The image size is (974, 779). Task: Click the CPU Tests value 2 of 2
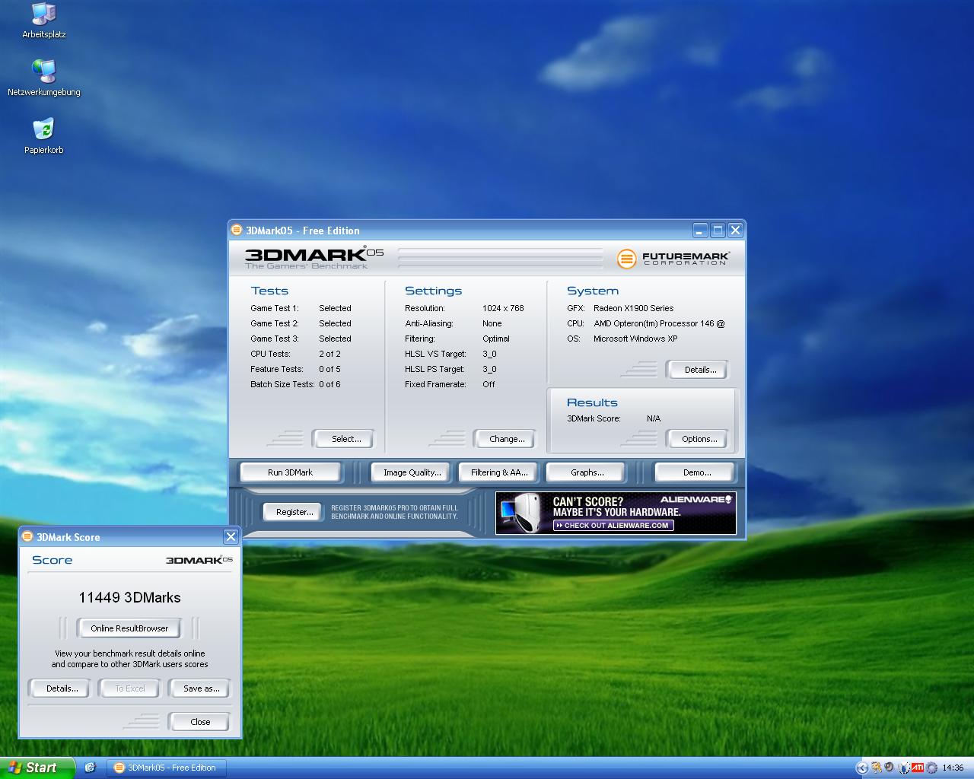click(x=329, y=354)
